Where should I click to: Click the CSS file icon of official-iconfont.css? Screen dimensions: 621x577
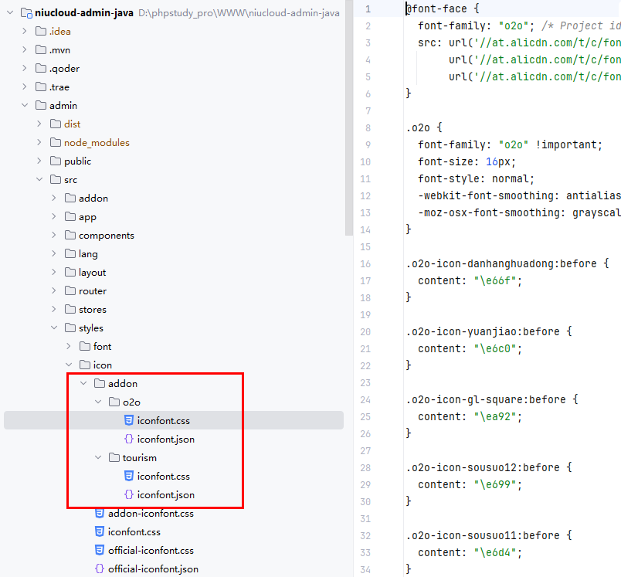(x=99, y=551)
